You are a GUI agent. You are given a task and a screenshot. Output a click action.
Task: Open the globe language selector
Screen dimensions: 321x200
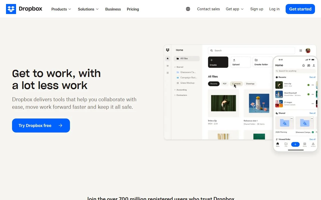click(188, 9)
